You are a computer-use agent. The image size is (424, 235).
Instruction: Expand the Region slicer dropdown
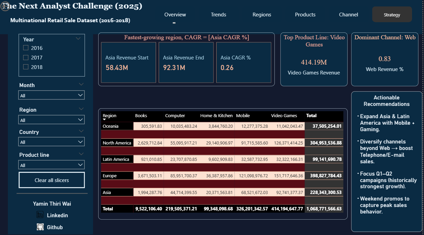51,120
